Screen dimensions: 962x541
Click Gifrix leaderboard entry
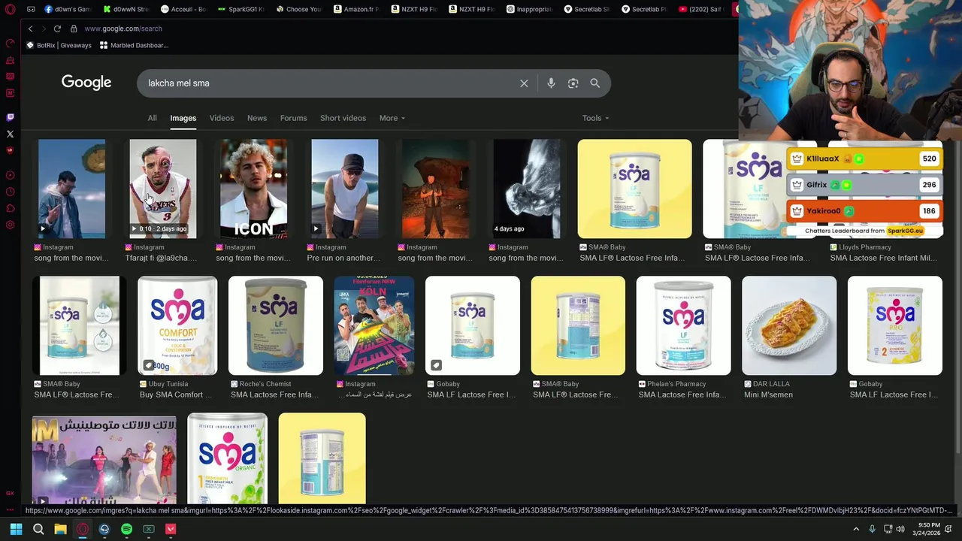[x=864, y=185]
